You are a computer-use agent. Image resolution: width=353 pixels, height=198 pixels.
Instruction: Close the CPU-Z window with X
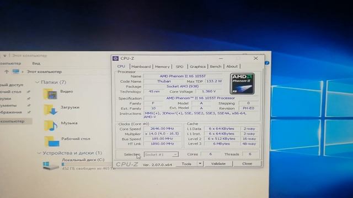(x=256, y=58)
